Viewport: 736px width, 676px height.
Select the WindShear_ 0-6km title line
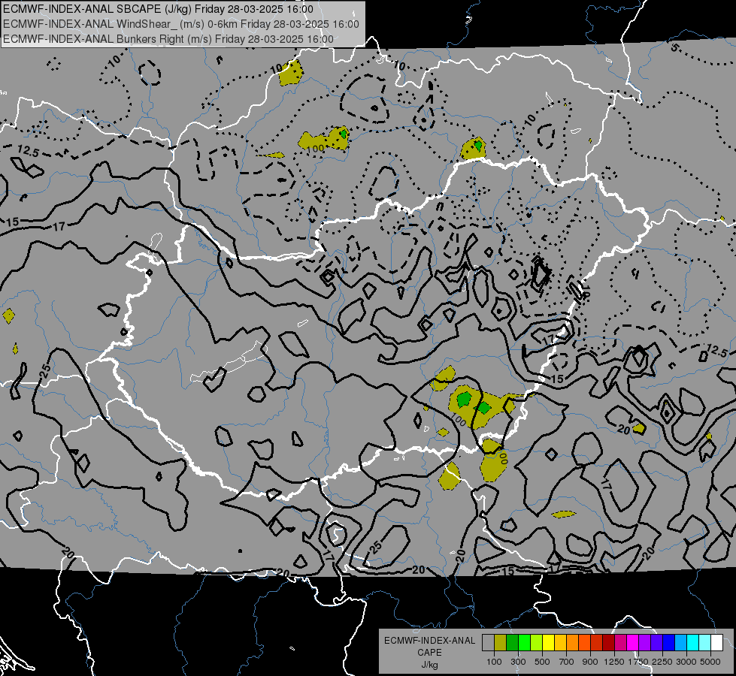click(x=180, y=24)
